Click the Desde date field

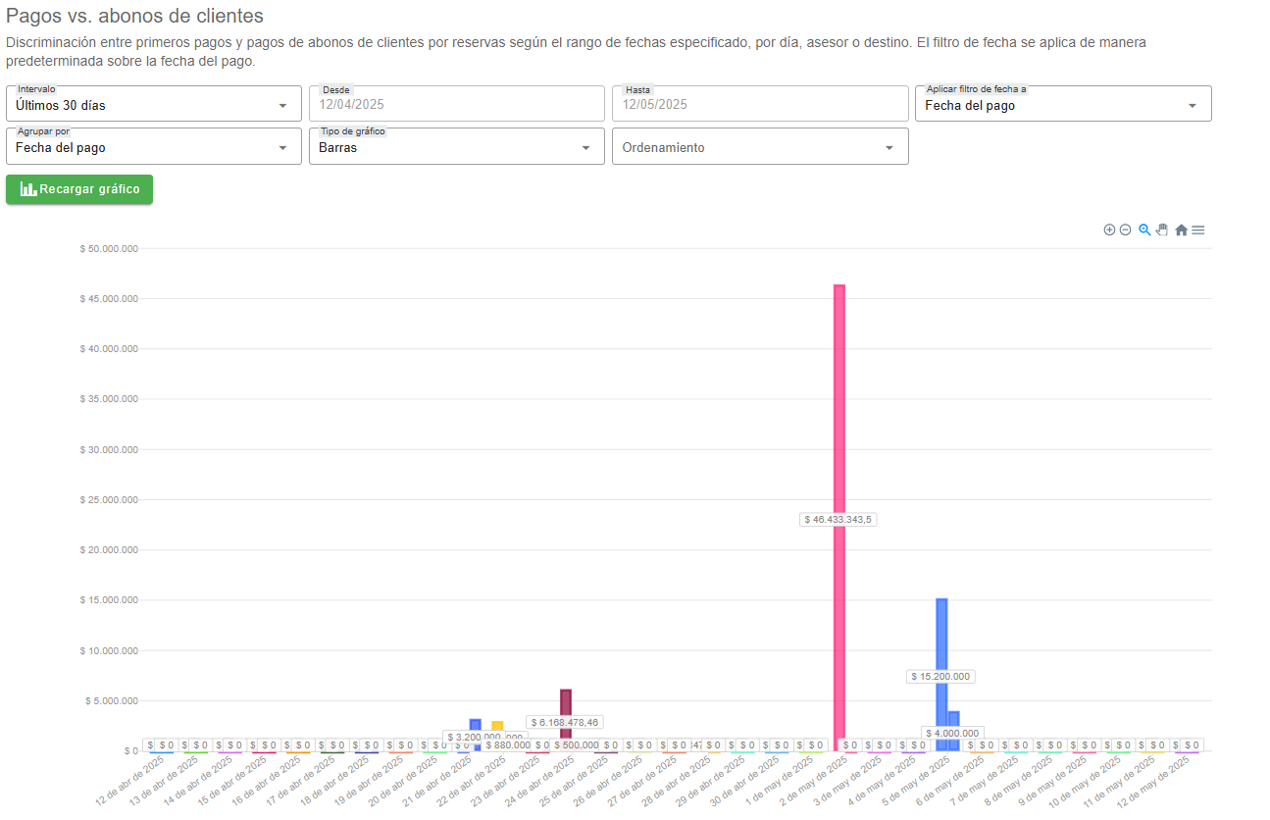(456, 105)
